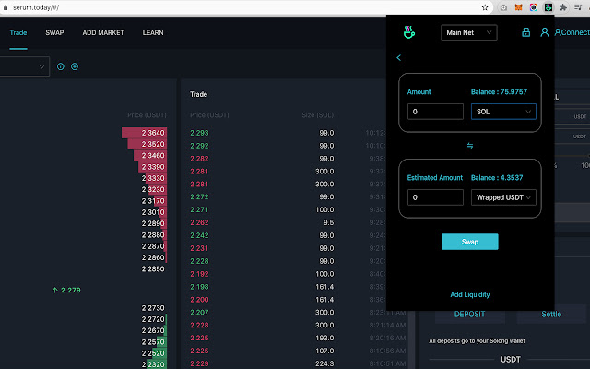Image resolution: width=590 pixels, height=369 pixels.
Task: Open the Solong coffee cup extension in toolbar
Action: (x=549, y=7)
